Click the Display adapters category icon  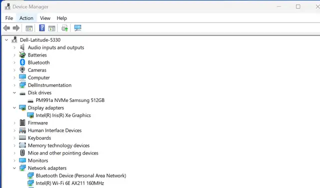click(22, 107)
